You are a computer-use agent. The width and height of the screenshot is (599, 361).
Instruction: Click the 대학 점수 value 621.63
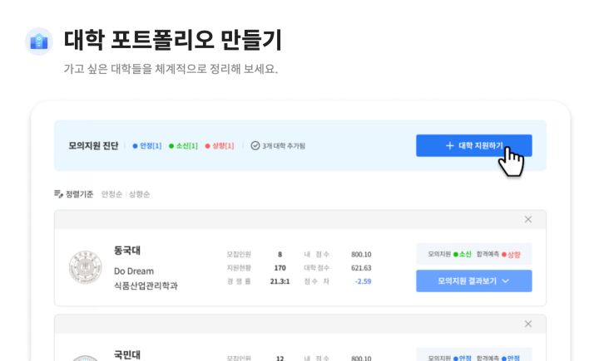click(361, 268)
